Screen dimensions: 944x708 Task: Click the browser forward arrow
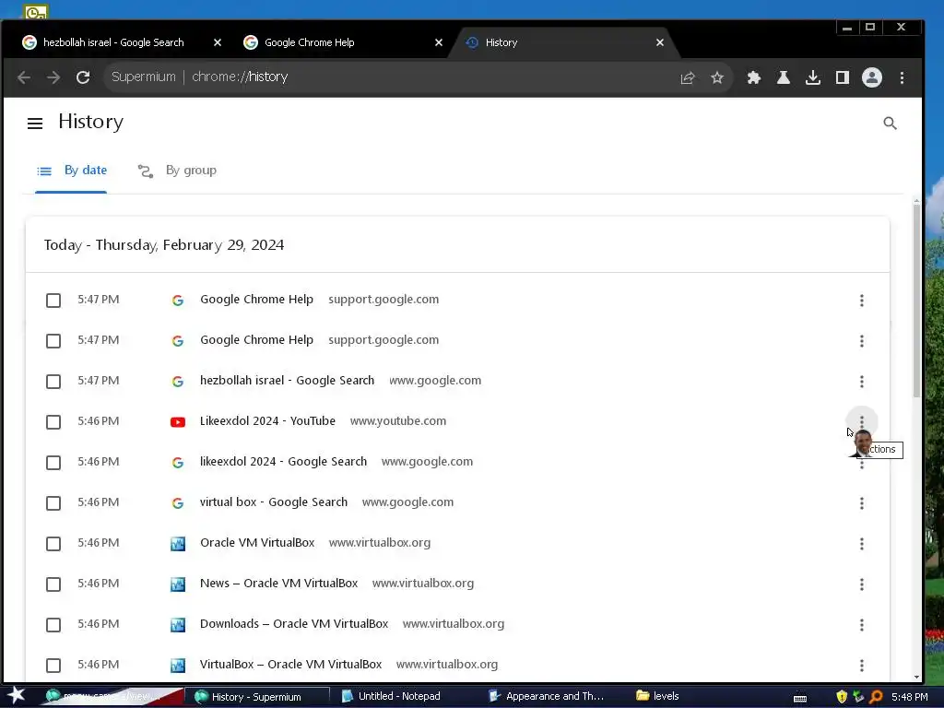click(x=53, y=77)
